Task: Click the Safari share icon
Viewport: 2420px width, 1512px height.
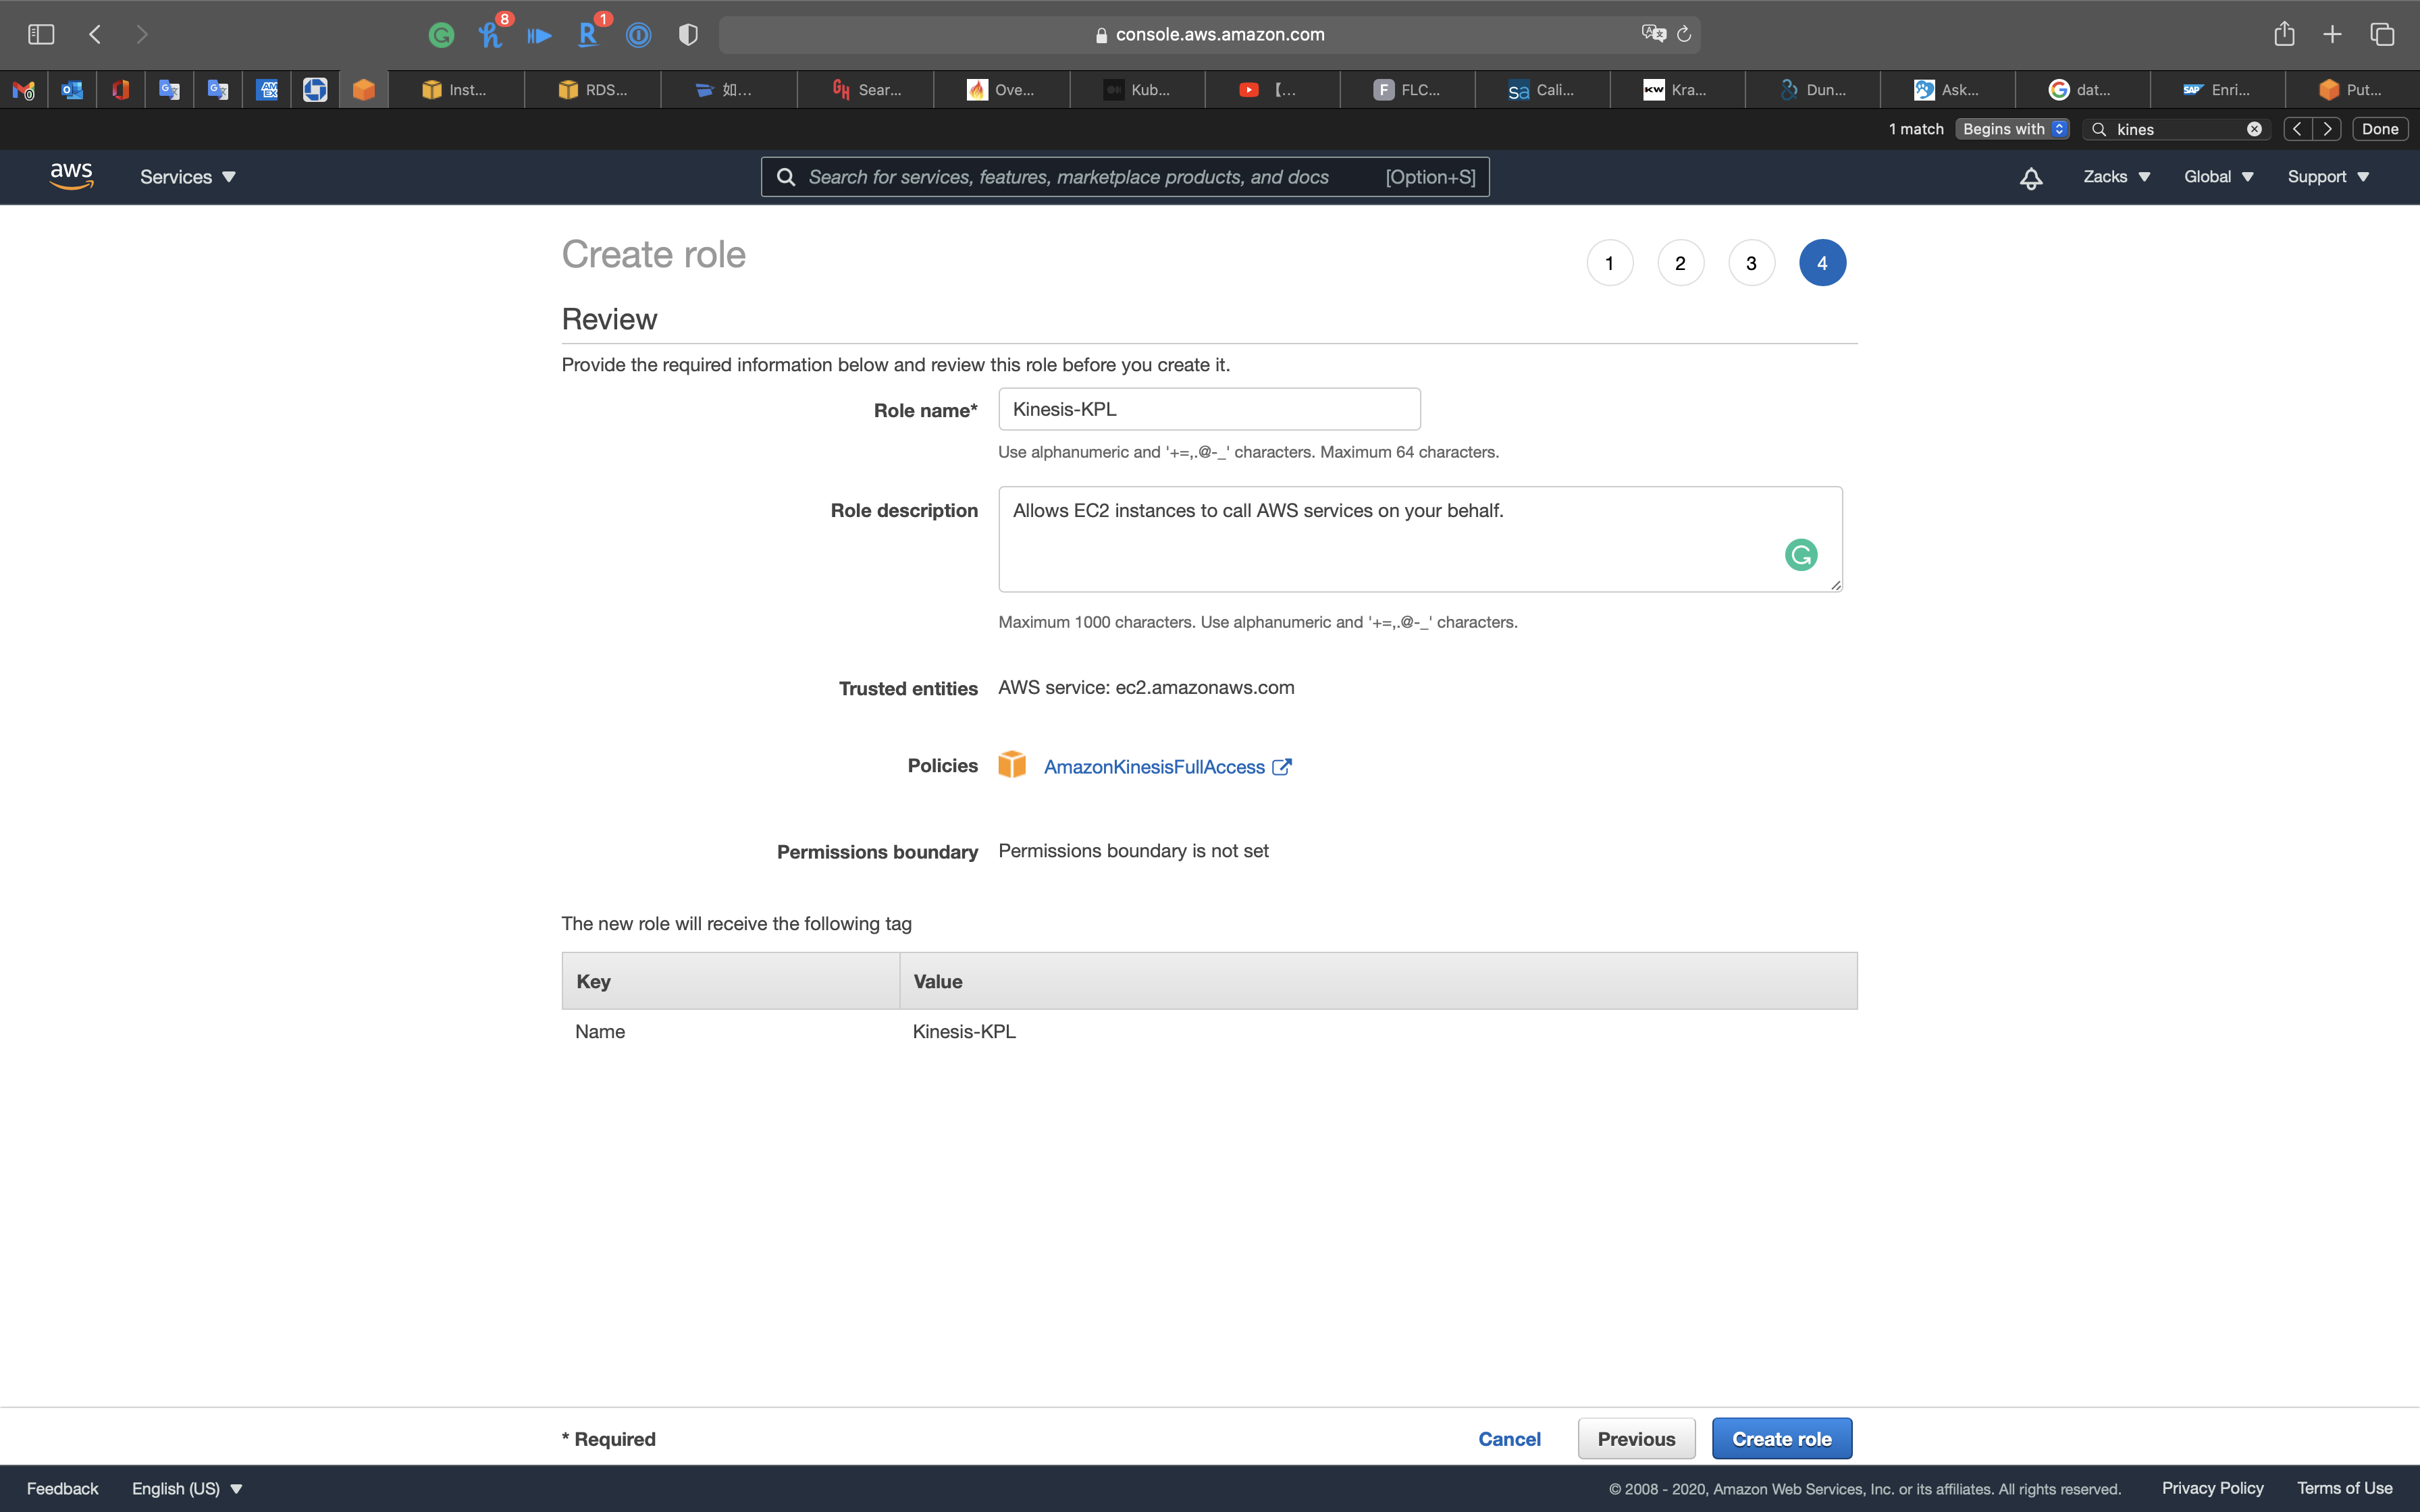Action: point(2284,34)
